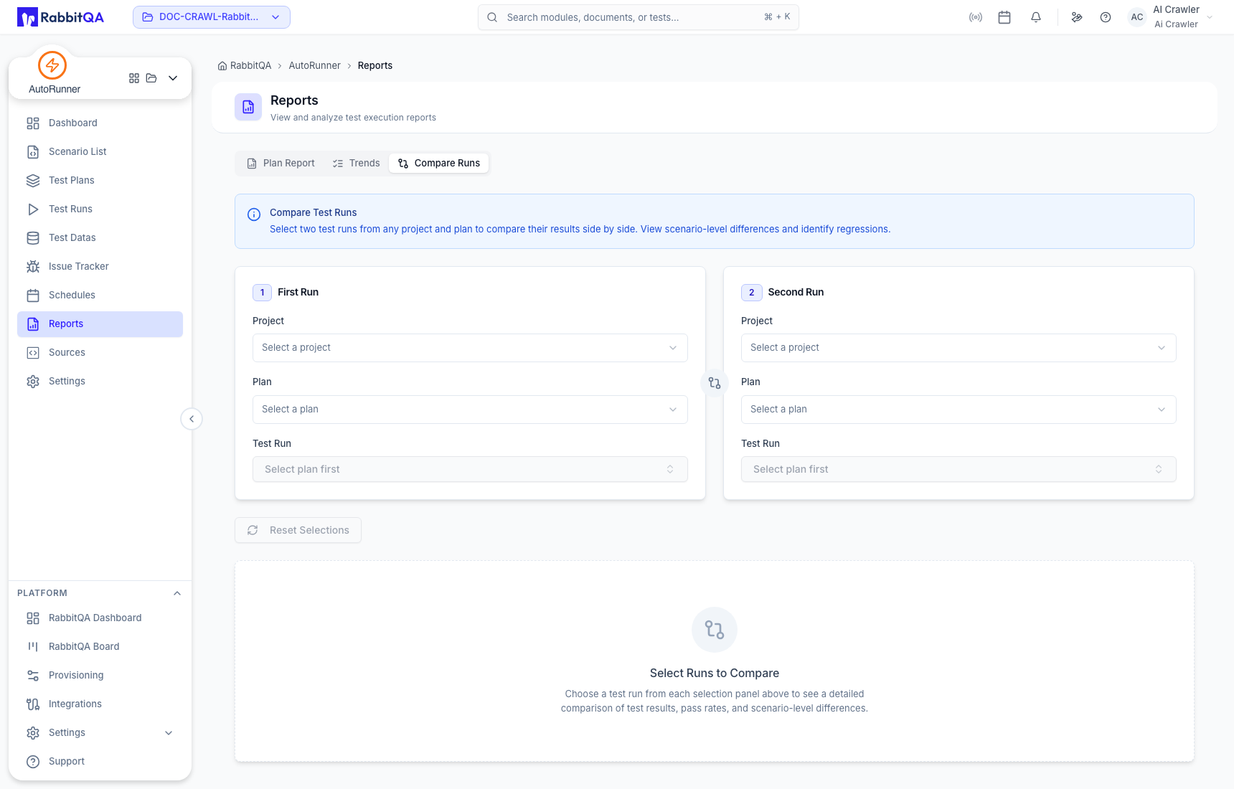Image resolution: width=1234 pixels, height=789 pixels.
Task: Click the AutoRunner lightning bolt icon
Action: pyautogui.click(x=52, y=65)
